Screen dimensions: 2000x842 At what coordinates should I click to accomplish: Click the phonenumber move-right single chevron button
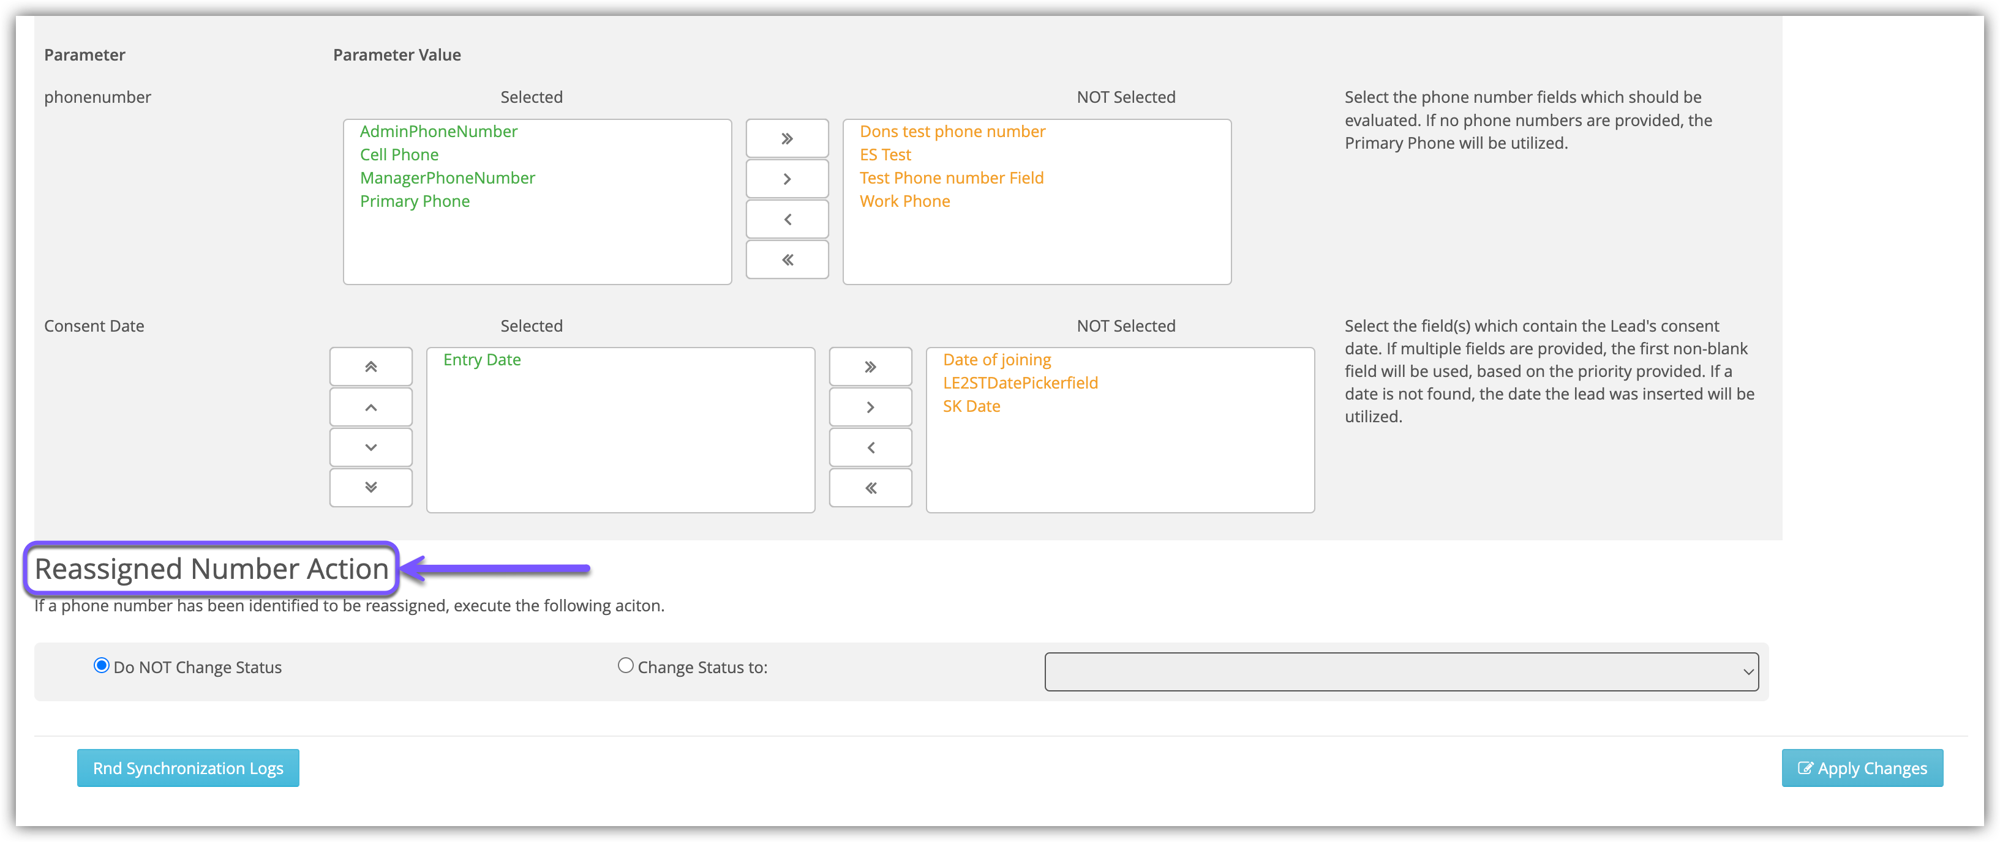[x=786, y=179]
